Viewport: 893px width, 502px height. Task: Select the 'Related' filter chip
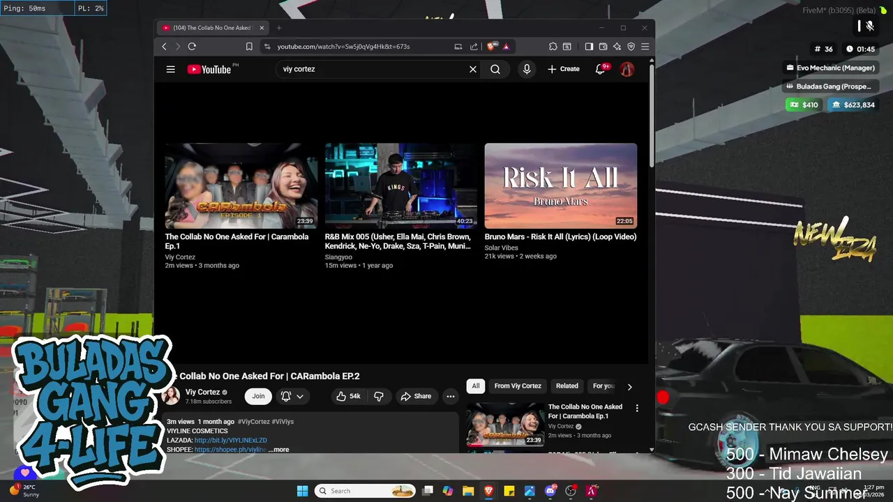click(567, 386)
